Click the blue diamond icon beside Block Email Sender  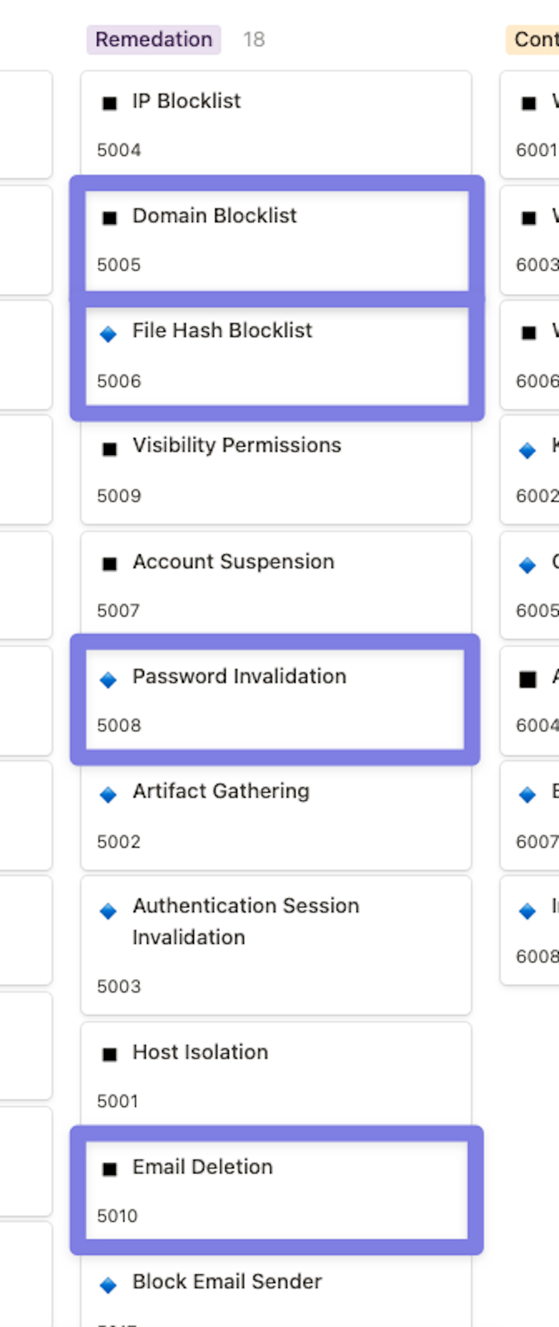coord(108,1285)
